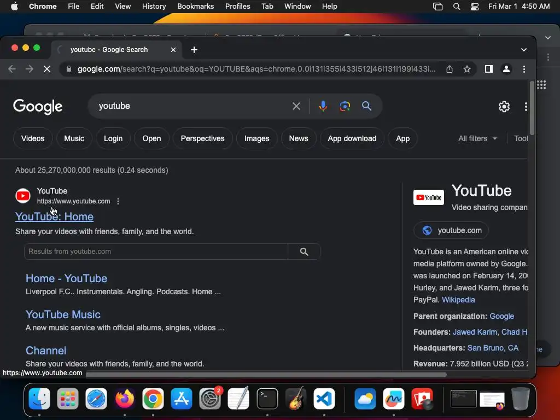The image size is (560, 420).
Task: Open Launchpad from the Dock
Action: tap(67, 399)
